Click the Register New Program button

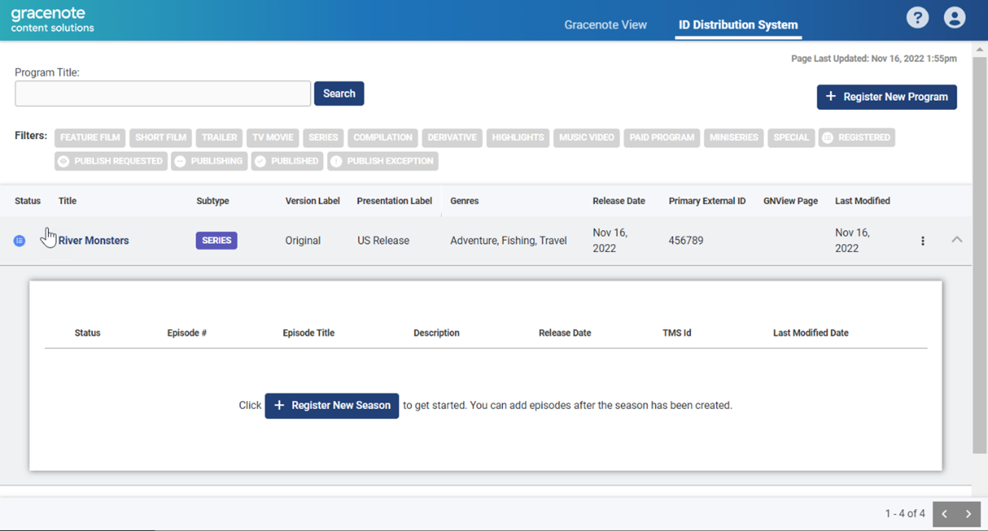(x=886, y=97)
